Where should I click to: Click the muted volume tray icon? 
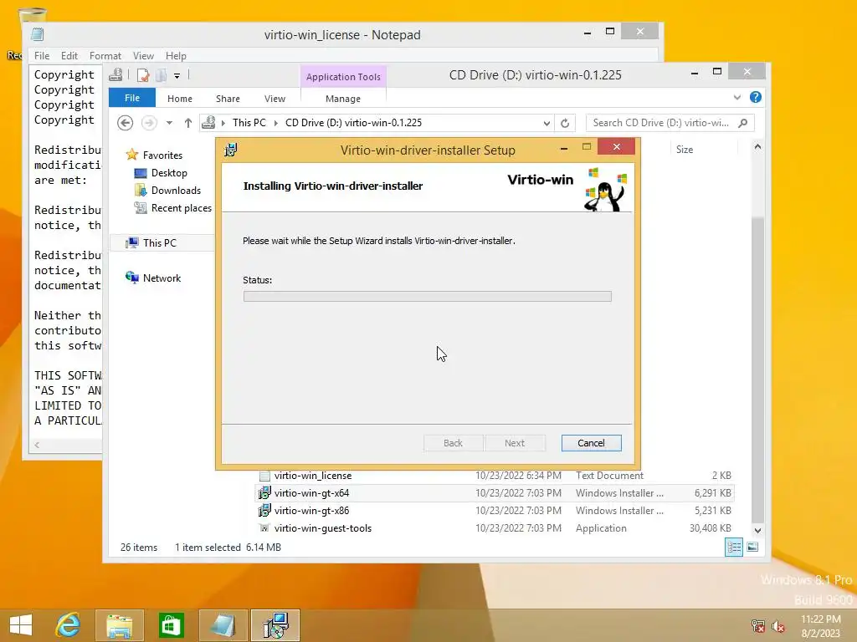point(777,626)
